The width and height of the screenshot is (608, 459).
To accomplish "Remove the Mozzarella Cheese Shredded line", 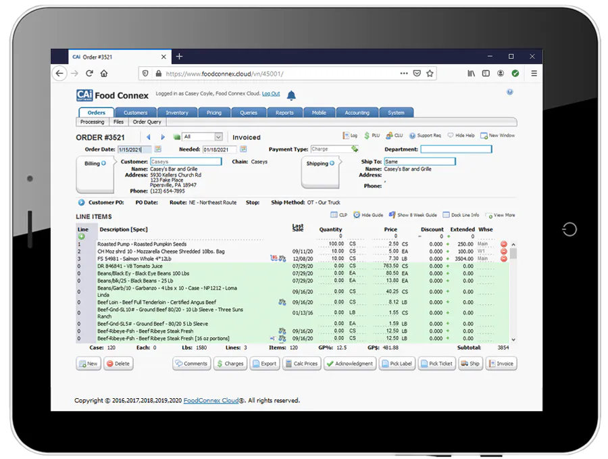I will coord(504,251).
